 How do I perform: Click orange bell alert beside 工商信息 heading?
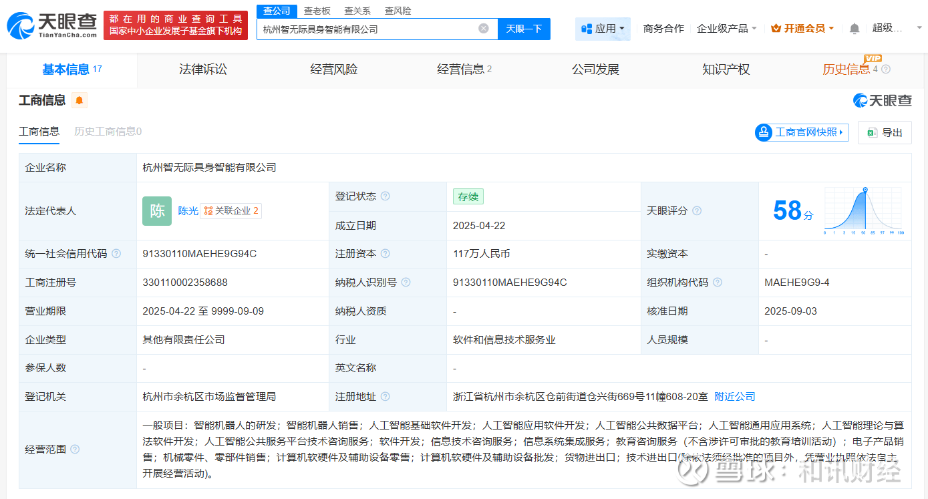pyautogui.click(x=80, y=100)
